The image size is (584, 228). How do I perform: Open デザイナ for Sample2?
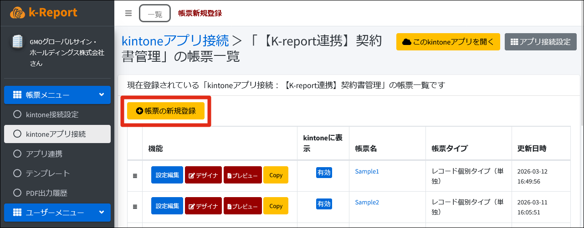click(203, 206)
